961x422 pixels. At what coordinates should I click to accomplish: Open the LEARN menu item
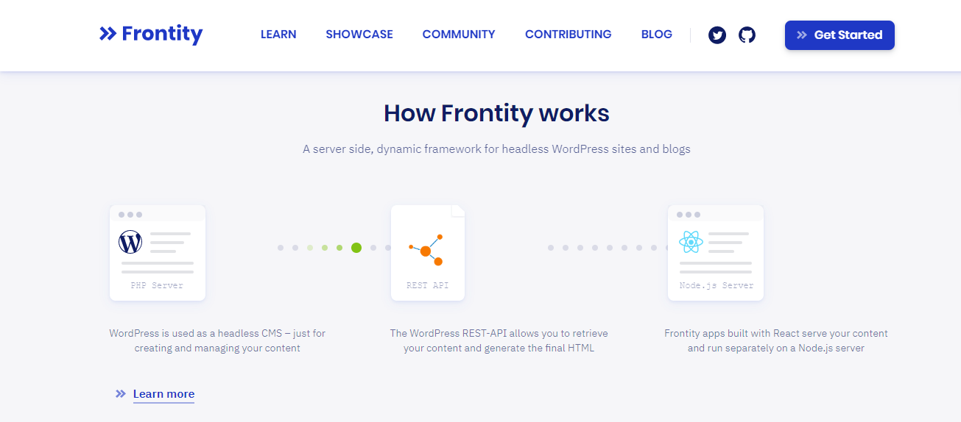[278, 35]
